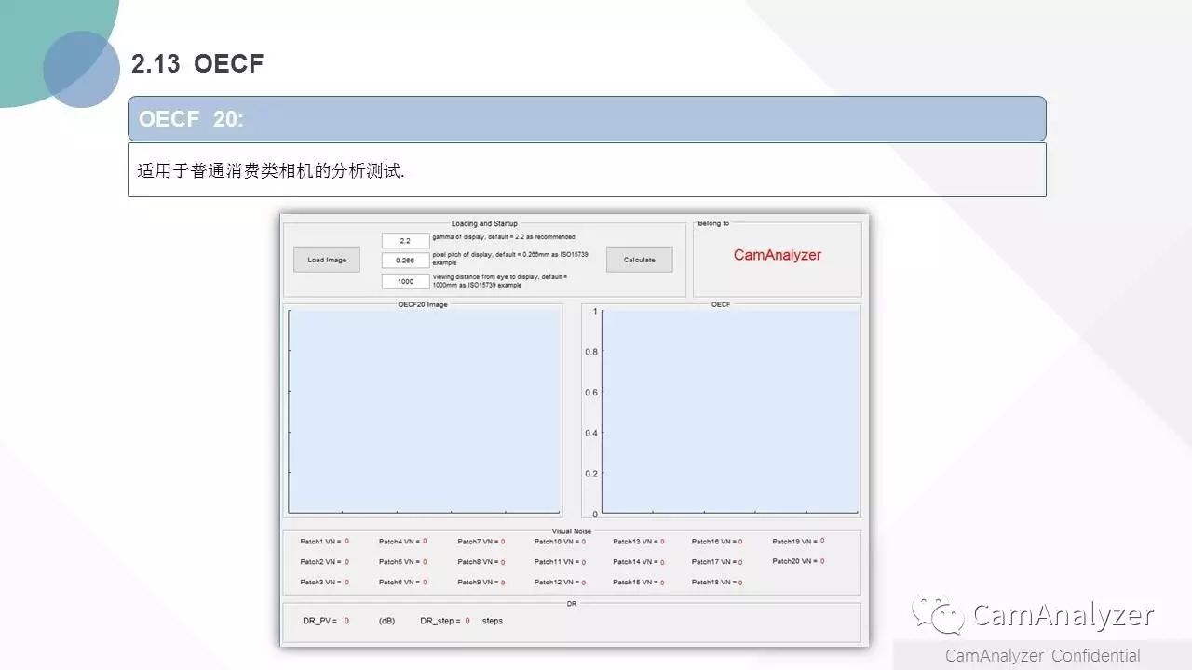Screen dimensions: 1192x670
Task: Edit the pixel pitch field 0.266
Action: coord(405,261)
